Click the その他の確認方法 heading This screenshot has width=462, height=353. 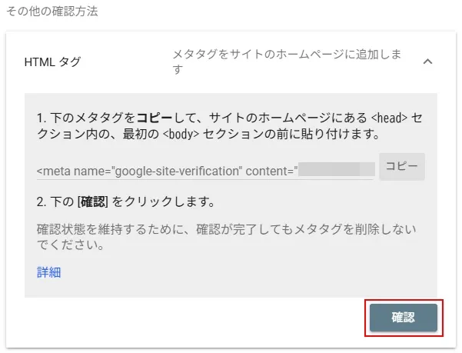tap(52, 12)
